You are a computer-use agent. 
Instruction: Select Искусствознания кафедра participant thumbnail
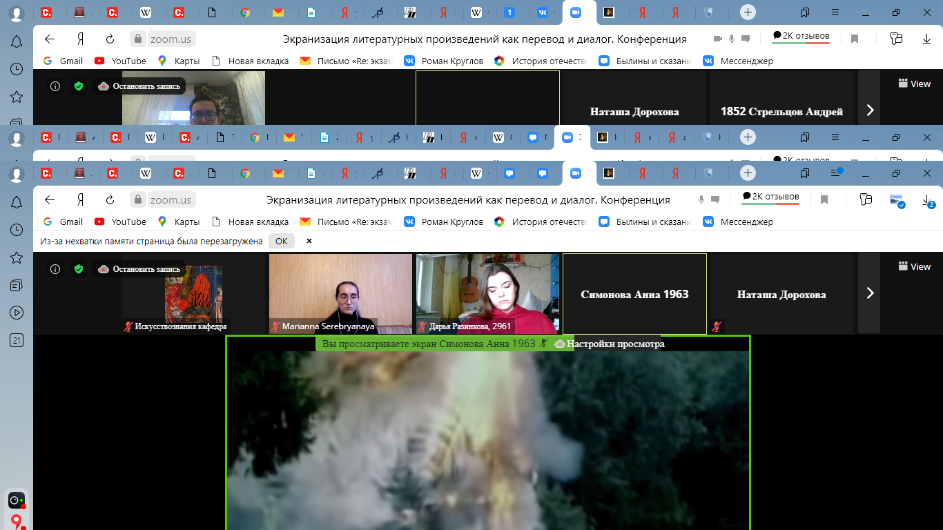click(193, 294)
